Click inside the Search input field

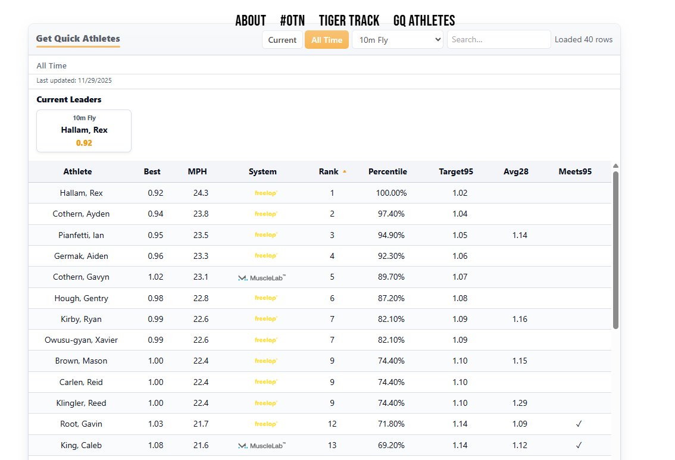(499, 39)
